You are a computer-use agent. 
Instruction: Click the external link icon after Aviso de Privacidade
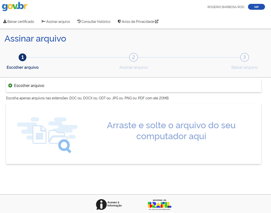[157, 21]
